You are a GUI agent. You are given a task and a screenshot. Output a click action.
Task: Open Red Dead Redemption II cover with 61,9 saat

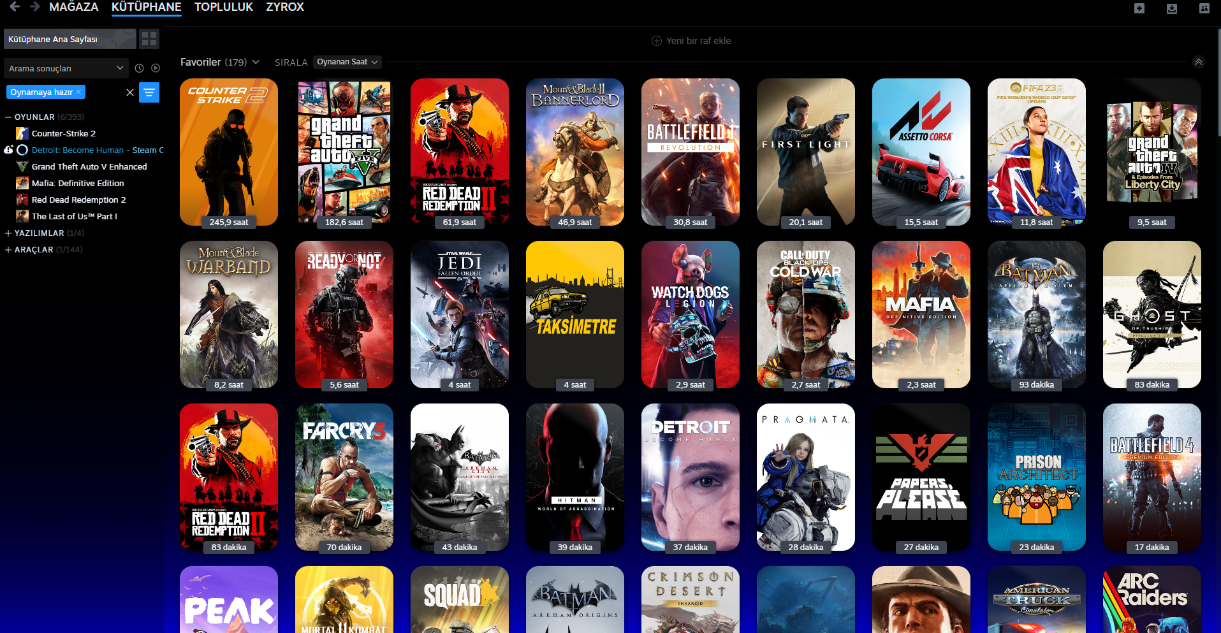[x=460, y=152]
